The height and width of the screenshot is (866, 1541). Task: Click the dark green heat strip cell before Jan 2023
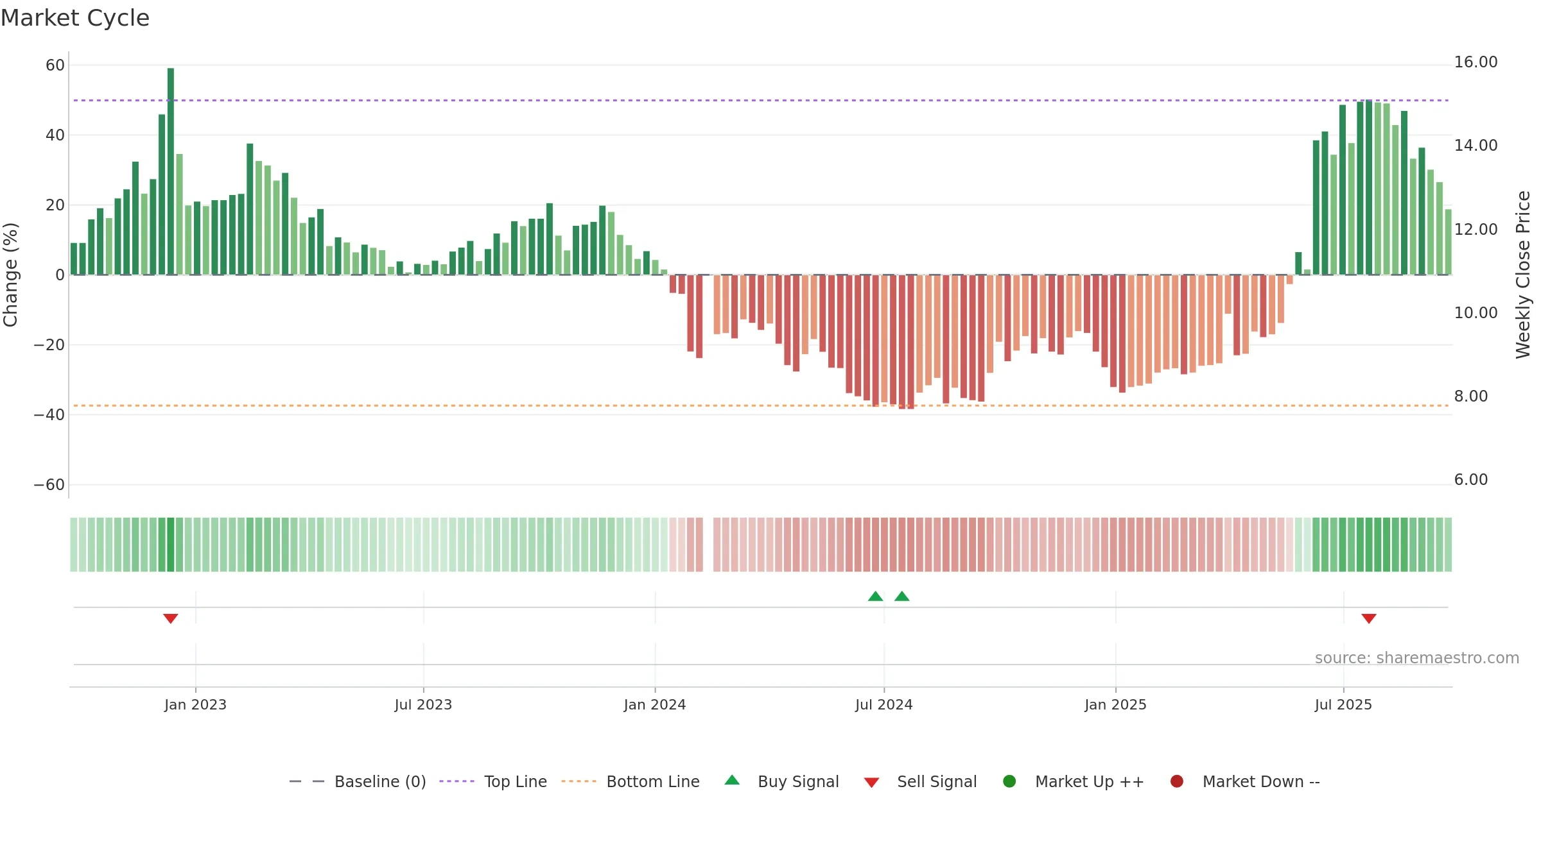coord(171,545)
